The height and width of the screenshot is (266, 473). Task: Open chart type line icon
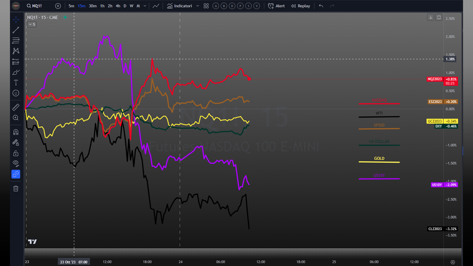pos(156,6)
